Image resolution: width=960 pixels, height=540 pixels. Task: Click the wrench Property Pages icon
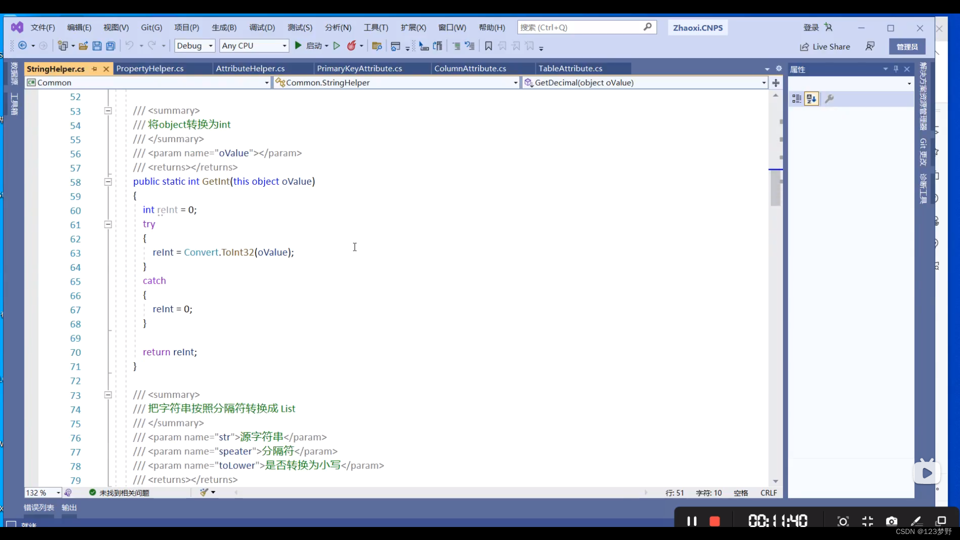coord(829,99)
